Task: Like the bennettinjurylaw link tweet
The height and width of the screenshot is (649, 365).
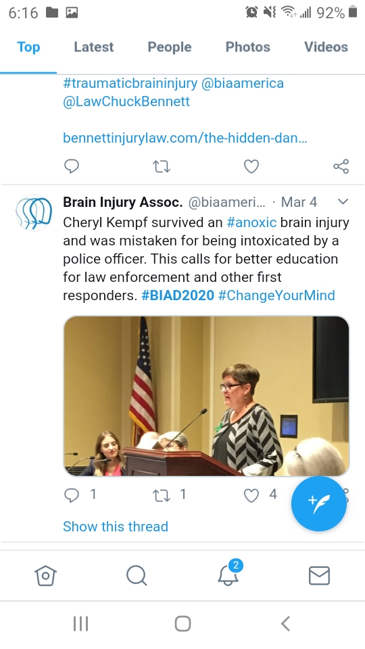Action: point(251,166)
